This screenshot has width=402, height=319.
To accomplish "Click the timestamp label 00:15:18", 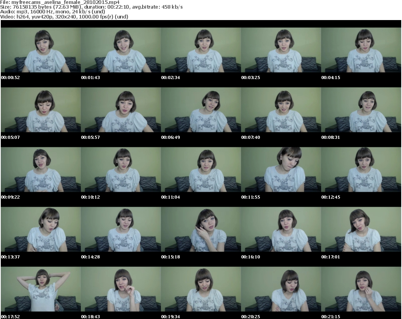I will pos(170,257).
